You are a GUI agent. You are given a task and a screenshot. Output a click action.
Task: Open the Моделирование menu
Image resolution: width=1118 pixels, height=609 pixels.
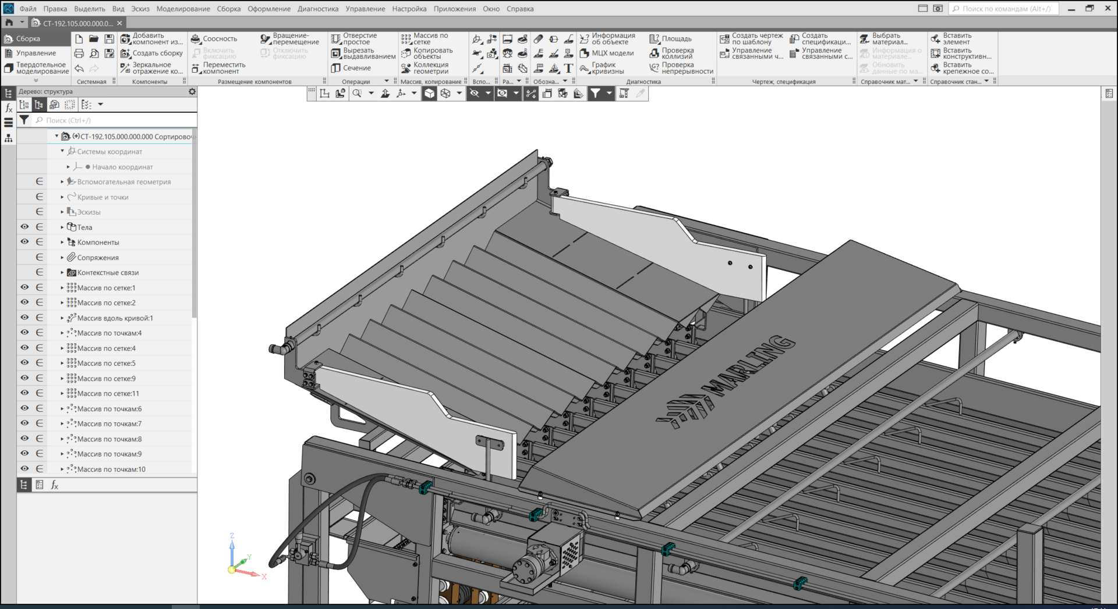(x=183, y=9)
